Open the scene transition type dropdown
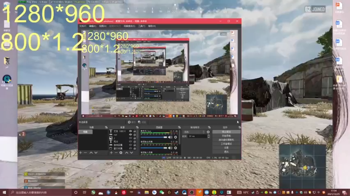The height and width of the screenshot is (196, 350). (x=194, y=132)
